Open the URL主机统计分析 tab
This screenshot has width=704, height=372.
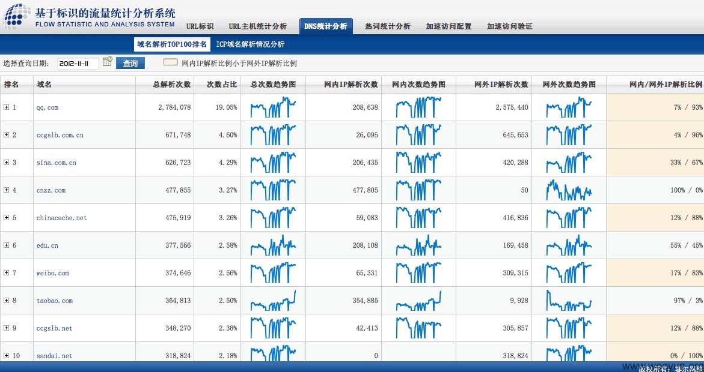[x=257, y=26]
